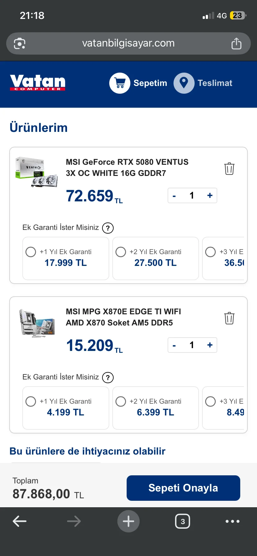The height and width of the screenshot is (556, 257).
Task: Delete the RTX 5080 from cart
Action: click(229, 168)
